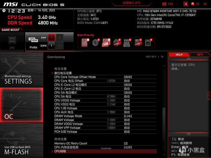The image size is (211, 158).
Task: Enable iEXPO profile 1
Action: [x=52, y=46]
